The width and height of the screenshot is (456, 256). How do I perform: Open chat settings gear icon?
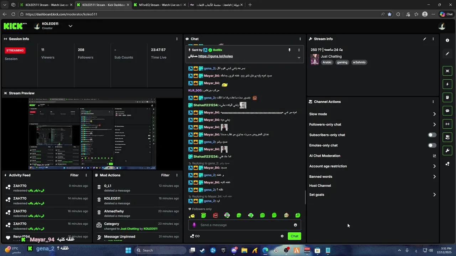click(x=282, y=236)
